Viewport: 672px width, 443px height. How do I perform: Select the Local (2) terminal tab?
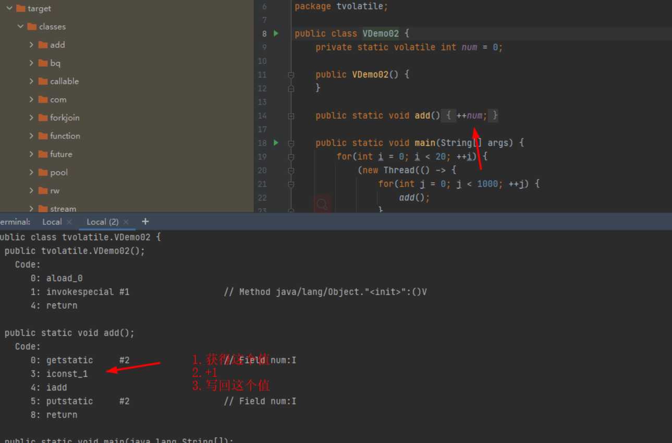(103, 222)
